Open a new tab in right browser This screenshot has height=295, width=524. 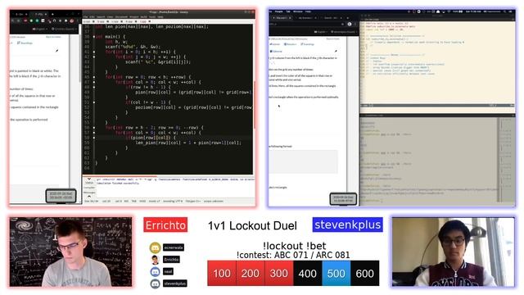click(347, 18)
